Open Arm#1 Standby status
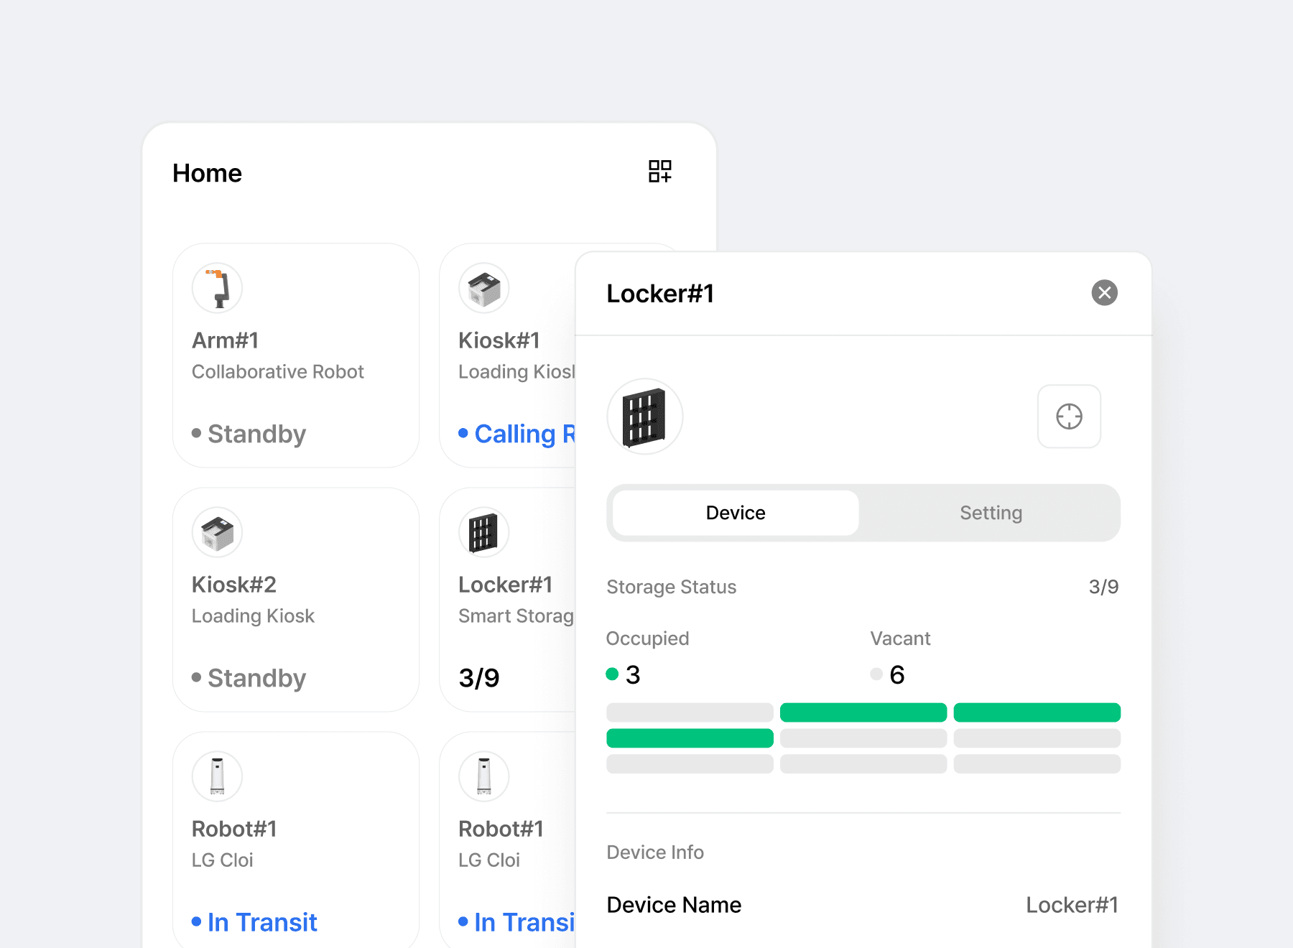The height and width of the screenshot is (948, 1293). pos(256,434)
